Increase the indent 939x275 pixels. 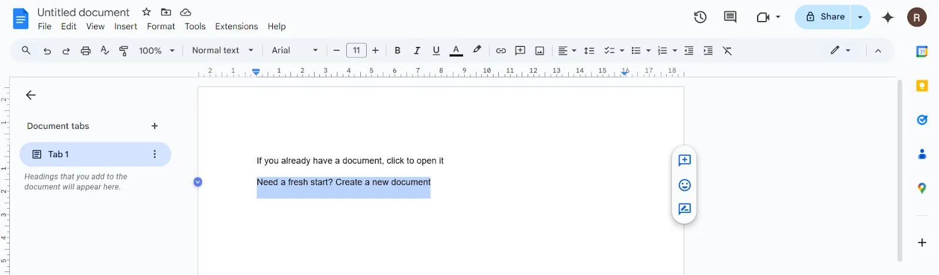point(708,51)
